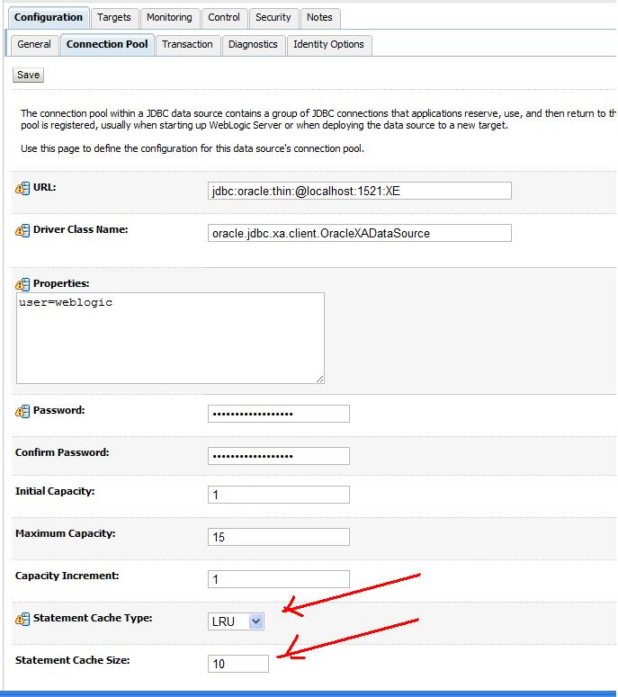Go to the Control tab
The height and width of the screenshot is (697, 618).
pos(224,18)
